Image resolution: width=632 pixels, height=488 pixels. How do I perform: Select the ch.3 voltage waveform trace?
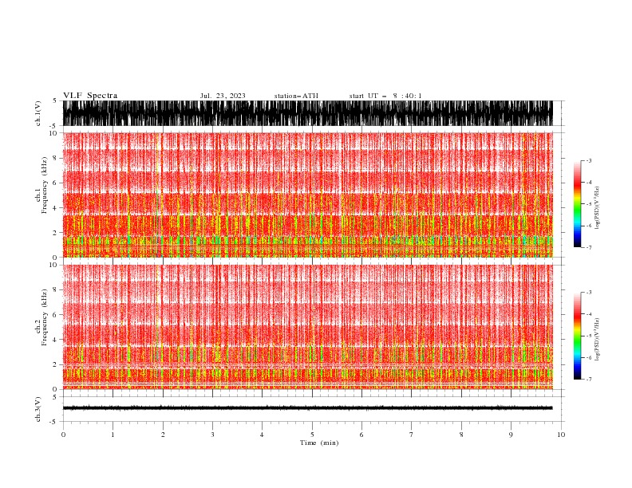307,408
